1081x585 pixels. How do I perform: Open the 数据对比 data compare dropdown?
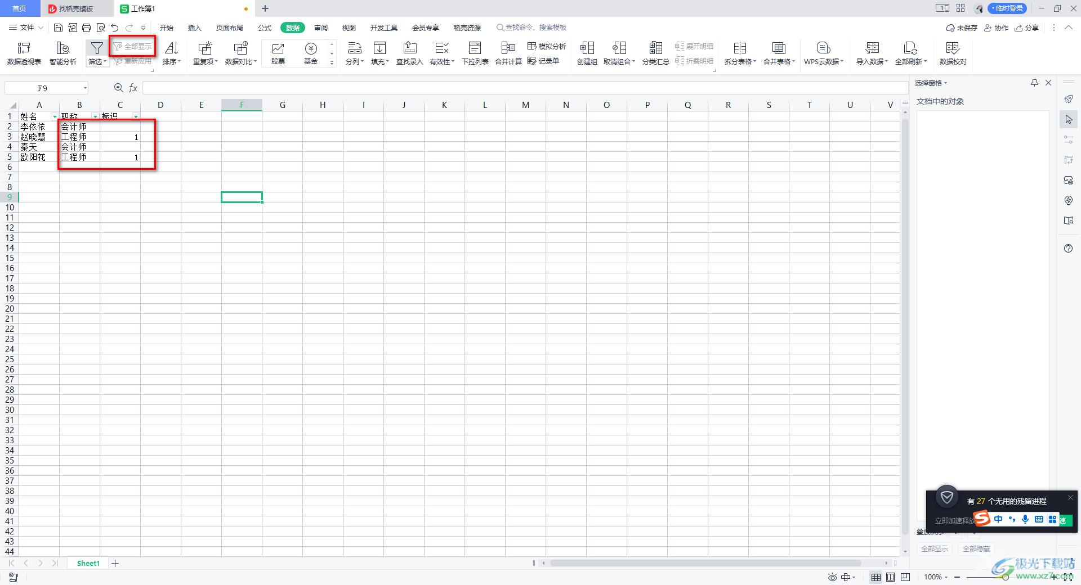click(x=241, y=53)
